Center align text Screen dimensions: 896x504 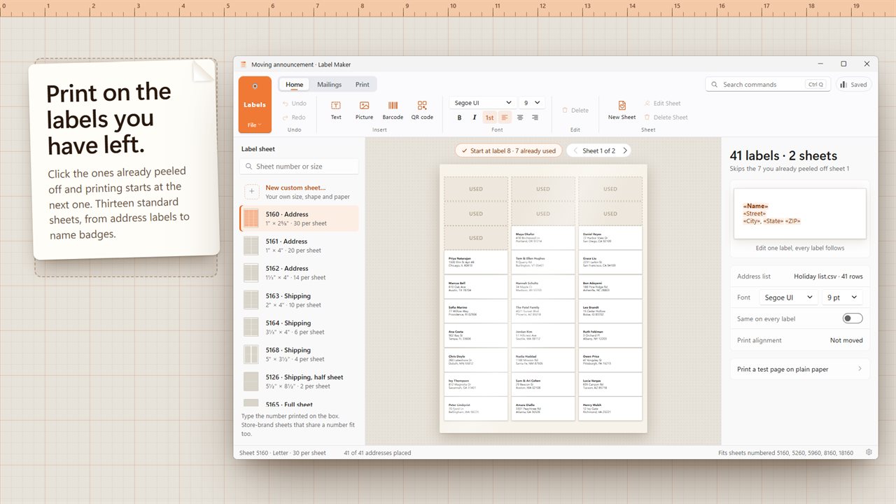coord(520,118)
